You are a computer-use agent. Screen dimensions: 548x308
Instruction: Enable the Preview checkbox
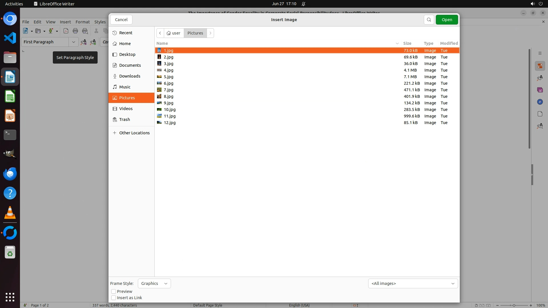tap(114, 291)
